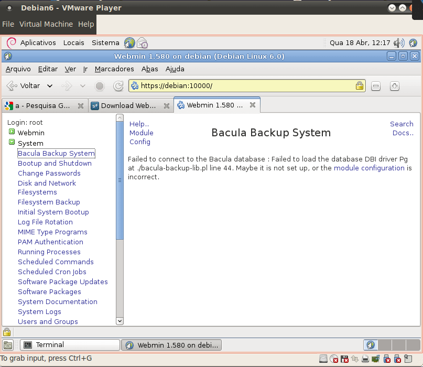Open Users and Groups link

[48, 321]
